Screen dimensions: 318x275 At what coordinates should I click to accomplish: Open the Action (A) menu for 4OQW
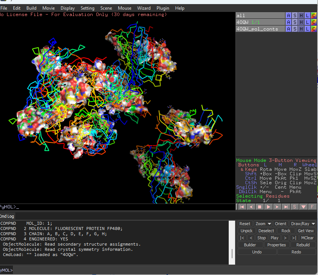click(x=288, y=22)
